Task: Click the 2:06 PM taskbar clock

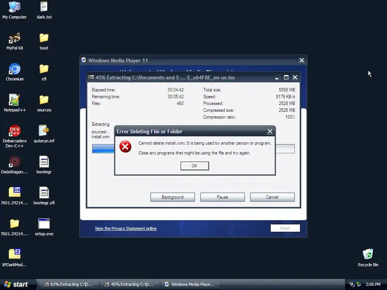Action: [x=373, y=284]
